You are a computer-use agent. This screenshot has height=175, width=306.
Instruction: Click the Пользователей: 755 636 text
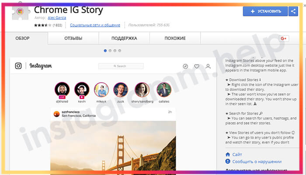click(149, 25)
